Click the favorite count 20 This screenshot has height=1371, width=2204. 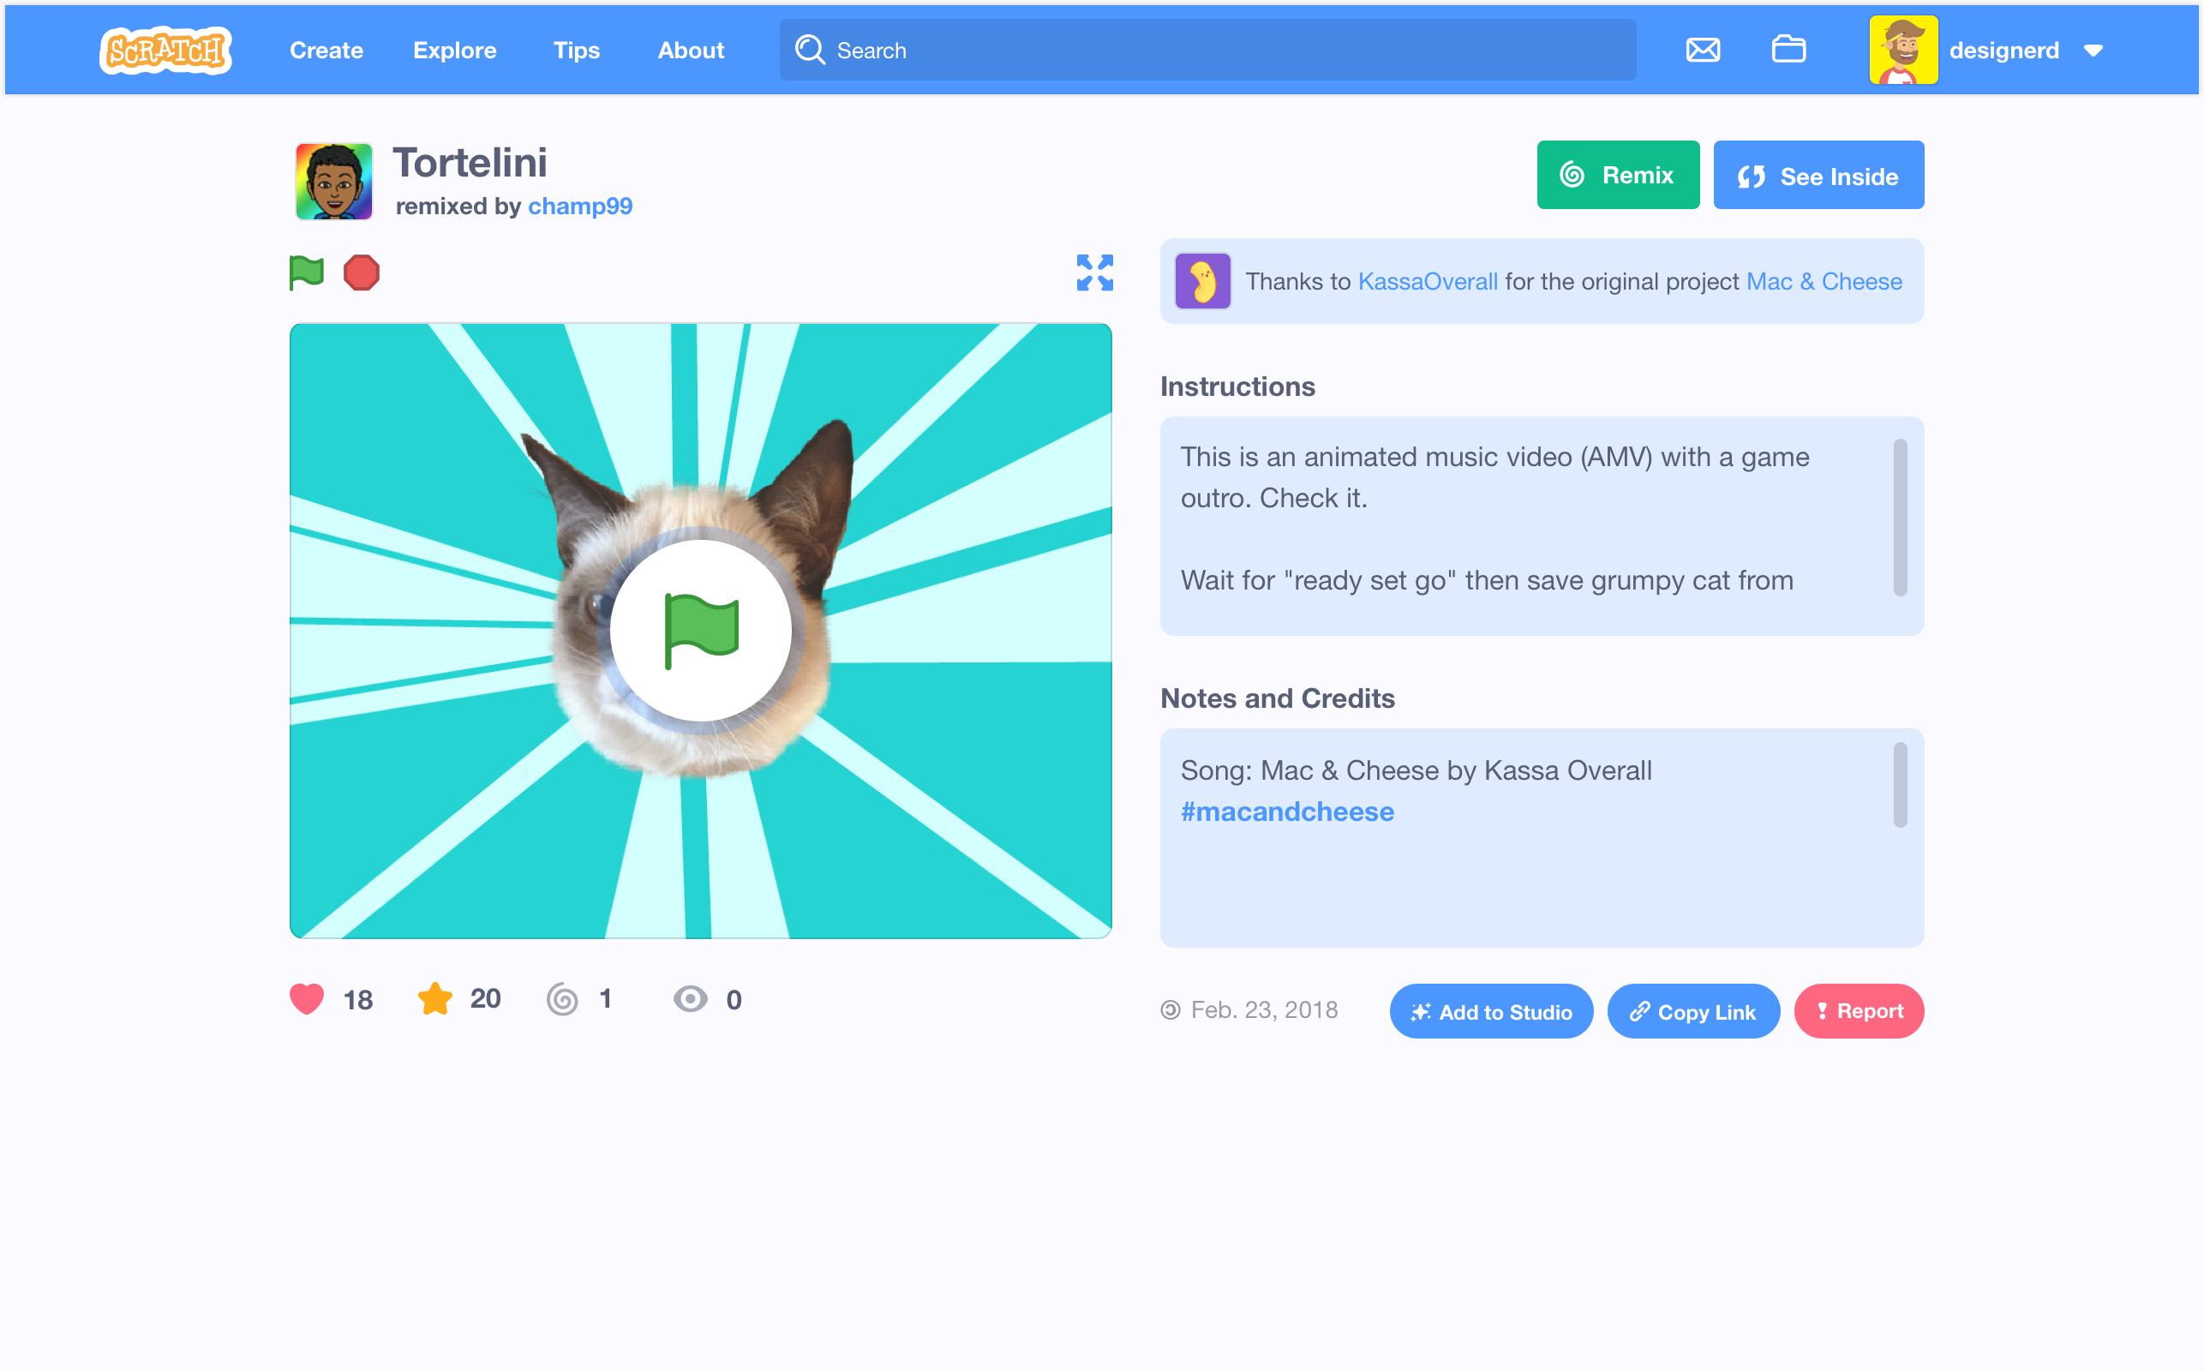485,999
